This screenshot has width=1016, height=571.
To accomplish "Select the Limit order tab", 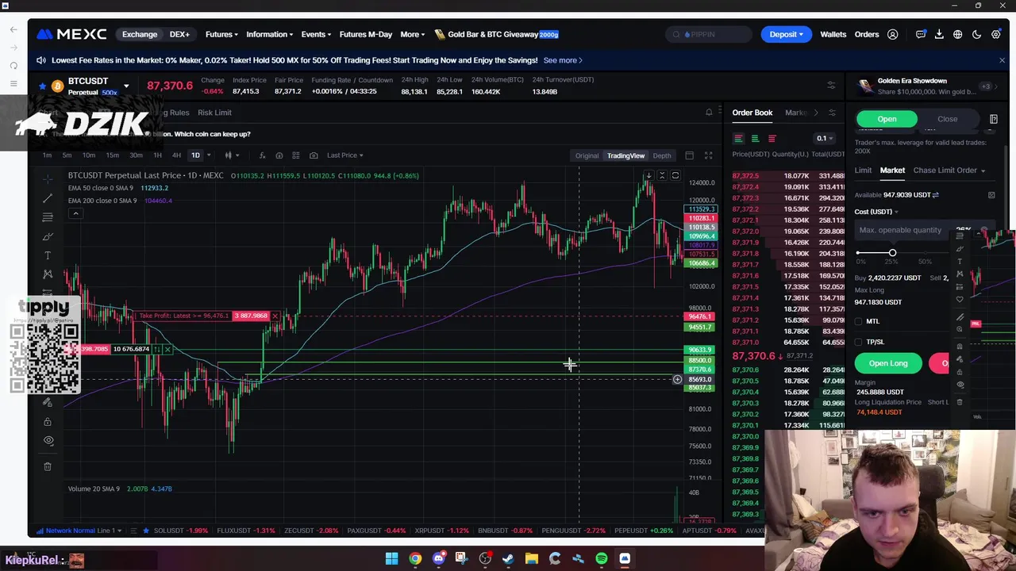I will coord(863,171).
